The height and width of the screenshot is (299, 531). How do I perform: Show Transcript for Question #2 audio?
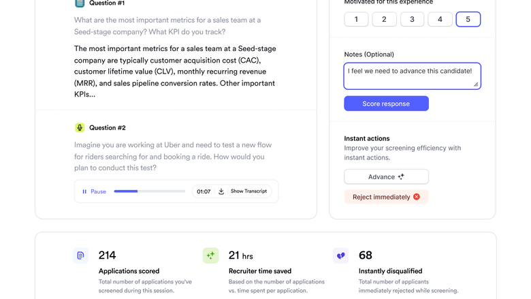(x=248, y=191)
